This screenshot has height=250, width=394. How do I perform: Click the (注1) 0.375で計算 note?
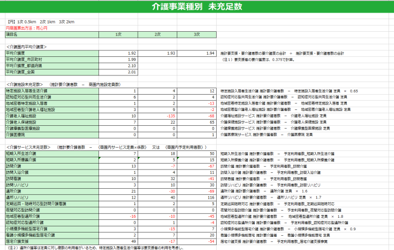258,60
